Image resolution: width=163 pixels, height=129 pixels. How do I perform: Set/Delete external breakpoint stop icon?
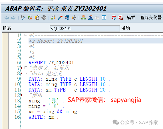(121, 18)
